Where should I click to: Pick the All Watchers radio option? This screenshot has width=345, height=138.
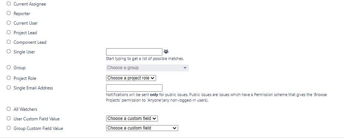[8, 109]
